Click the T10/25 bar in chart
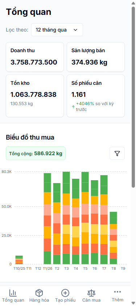The height and width of the screenshot is (306, 136). tap(19, 260)
